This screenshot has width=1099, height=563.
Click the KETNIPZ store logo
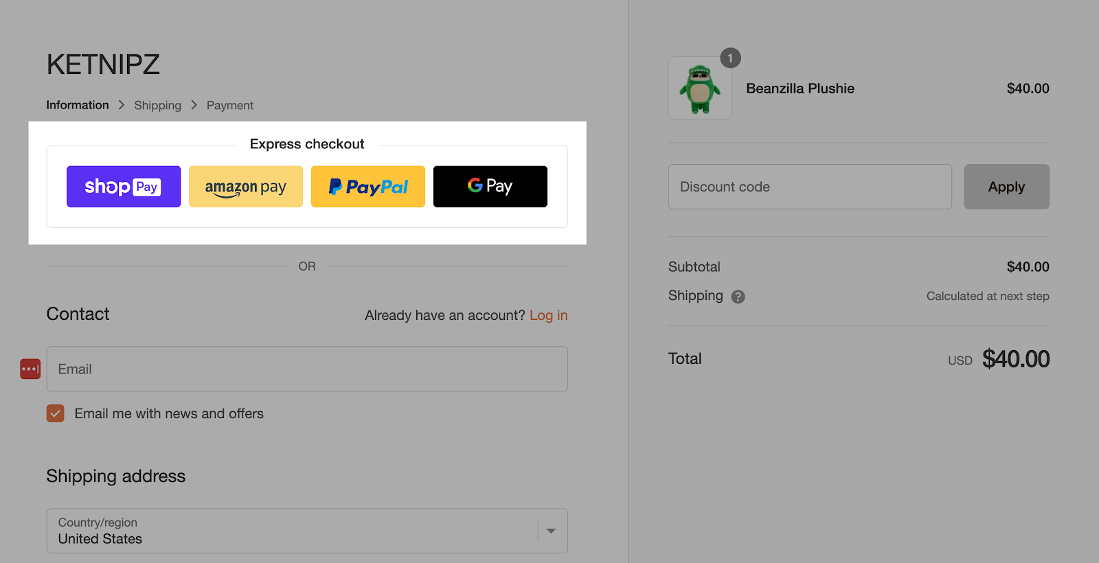[x=103, y=64]
